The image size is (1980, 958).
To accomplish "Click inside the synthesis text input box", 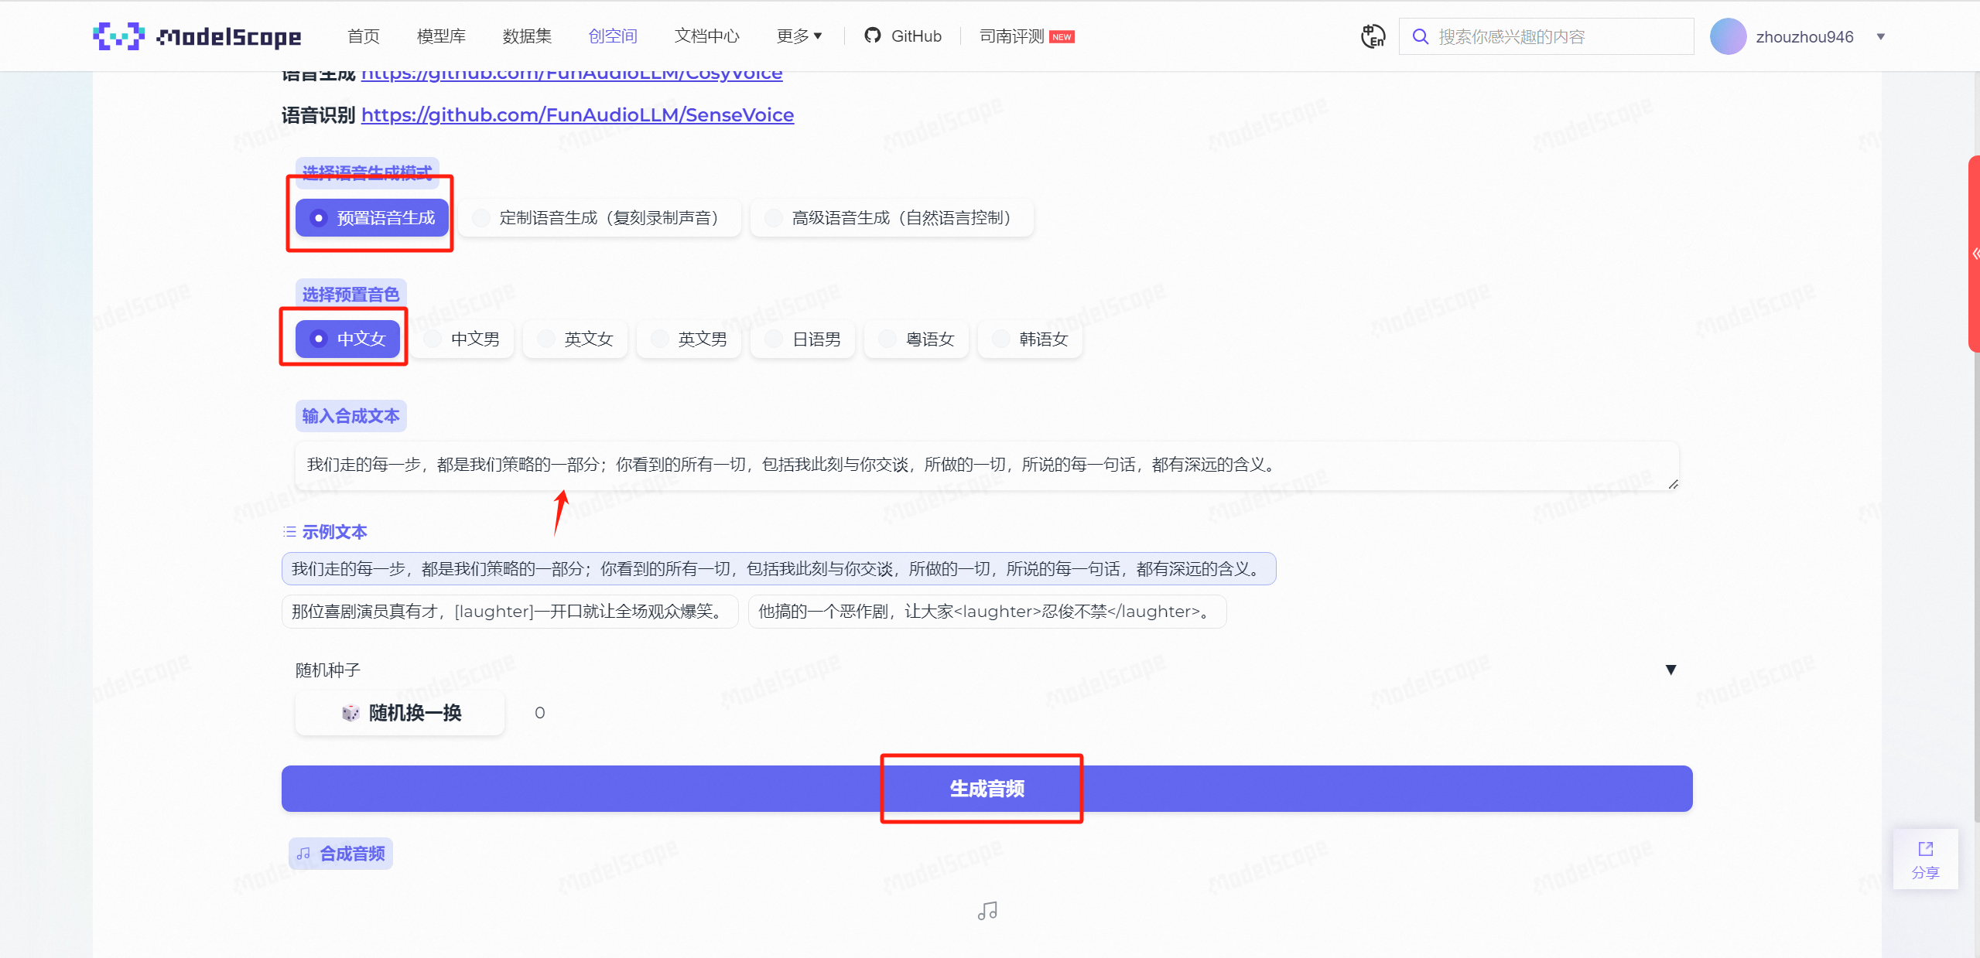I will pyautogui.click(x=983, y=465).
